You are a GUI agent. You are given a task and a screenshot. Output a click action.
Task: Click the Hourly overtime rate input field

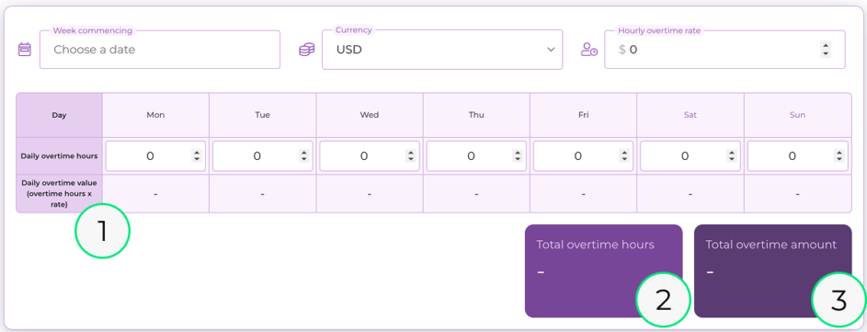[724, 50]
